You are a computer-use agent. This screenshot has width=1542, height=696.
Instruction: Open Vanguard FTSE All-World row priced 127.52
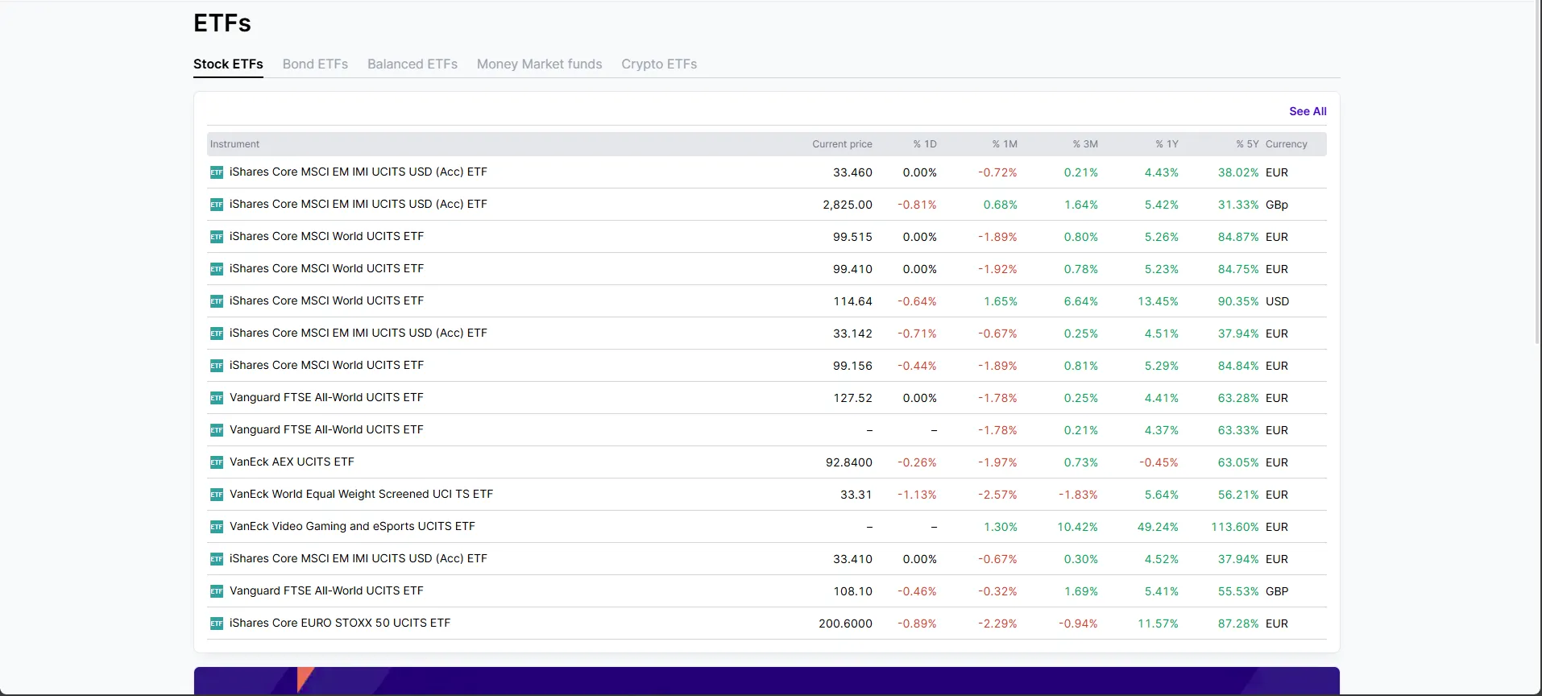coord(326,397)
